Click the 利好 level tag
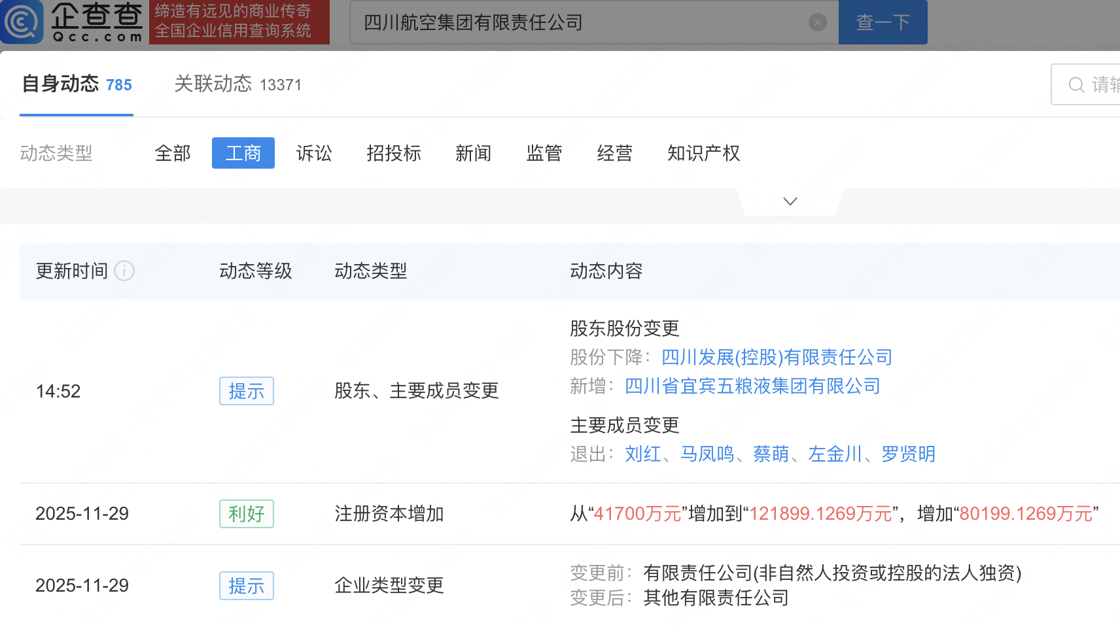 [246, 514]
